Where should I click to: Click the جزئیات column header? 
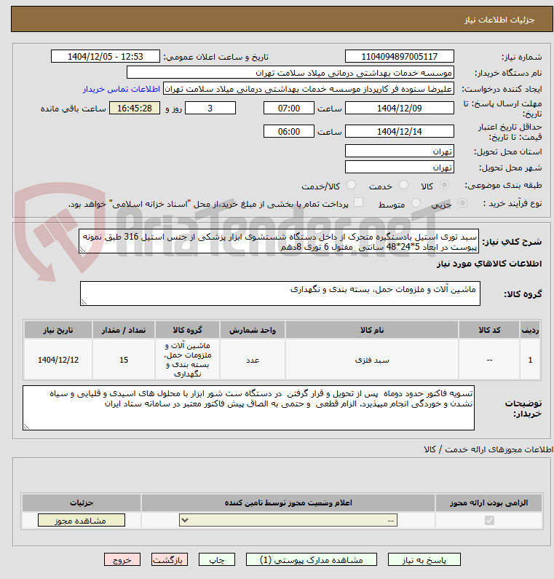pyautogui.click(x=82, y=503)
